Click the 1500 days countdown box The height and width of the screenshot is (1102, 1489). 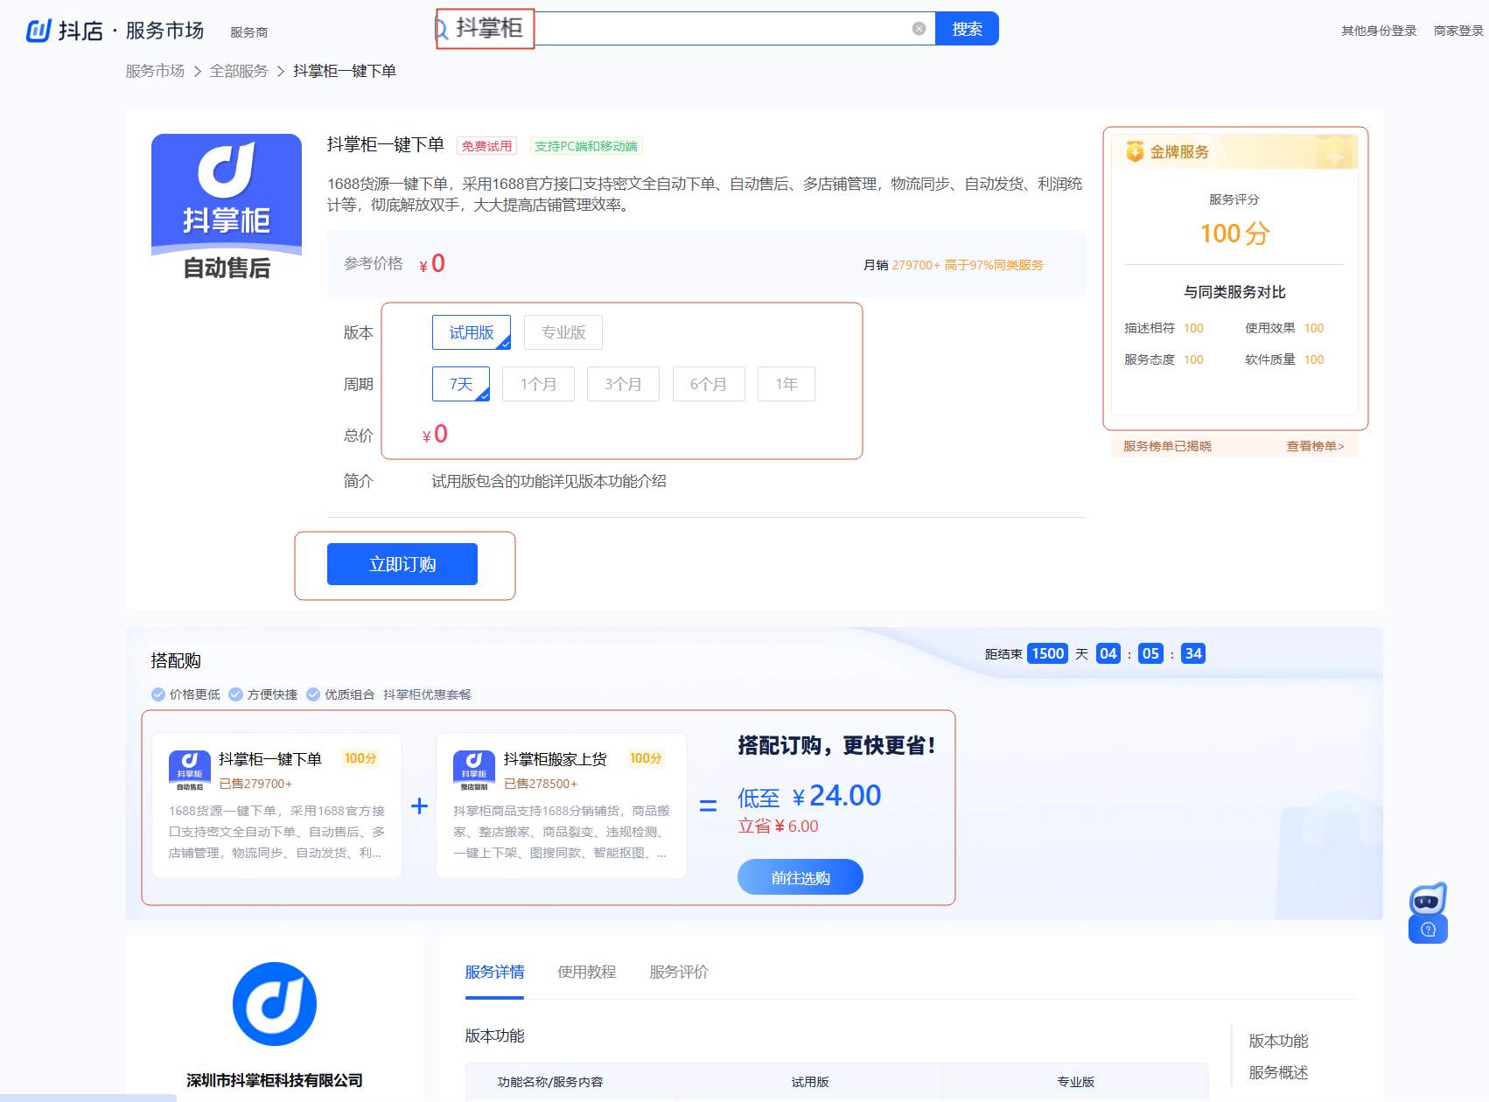tap(1047, 653)
